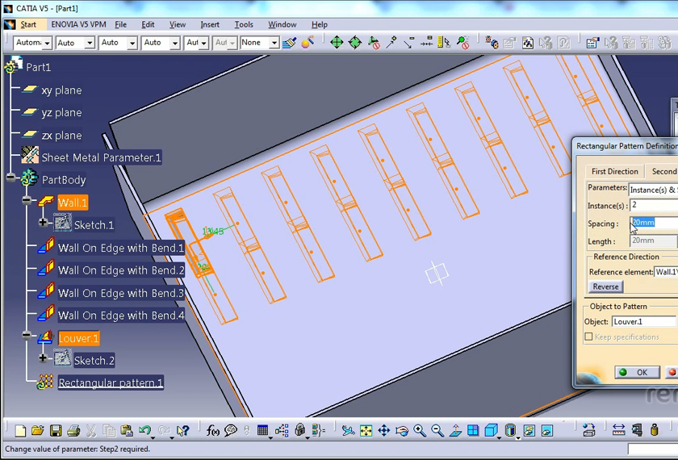The width and height of the screenshot is (678, 460).
Task: Open the None dropdown in graphic properties toolbar
Action: (274, 43)
